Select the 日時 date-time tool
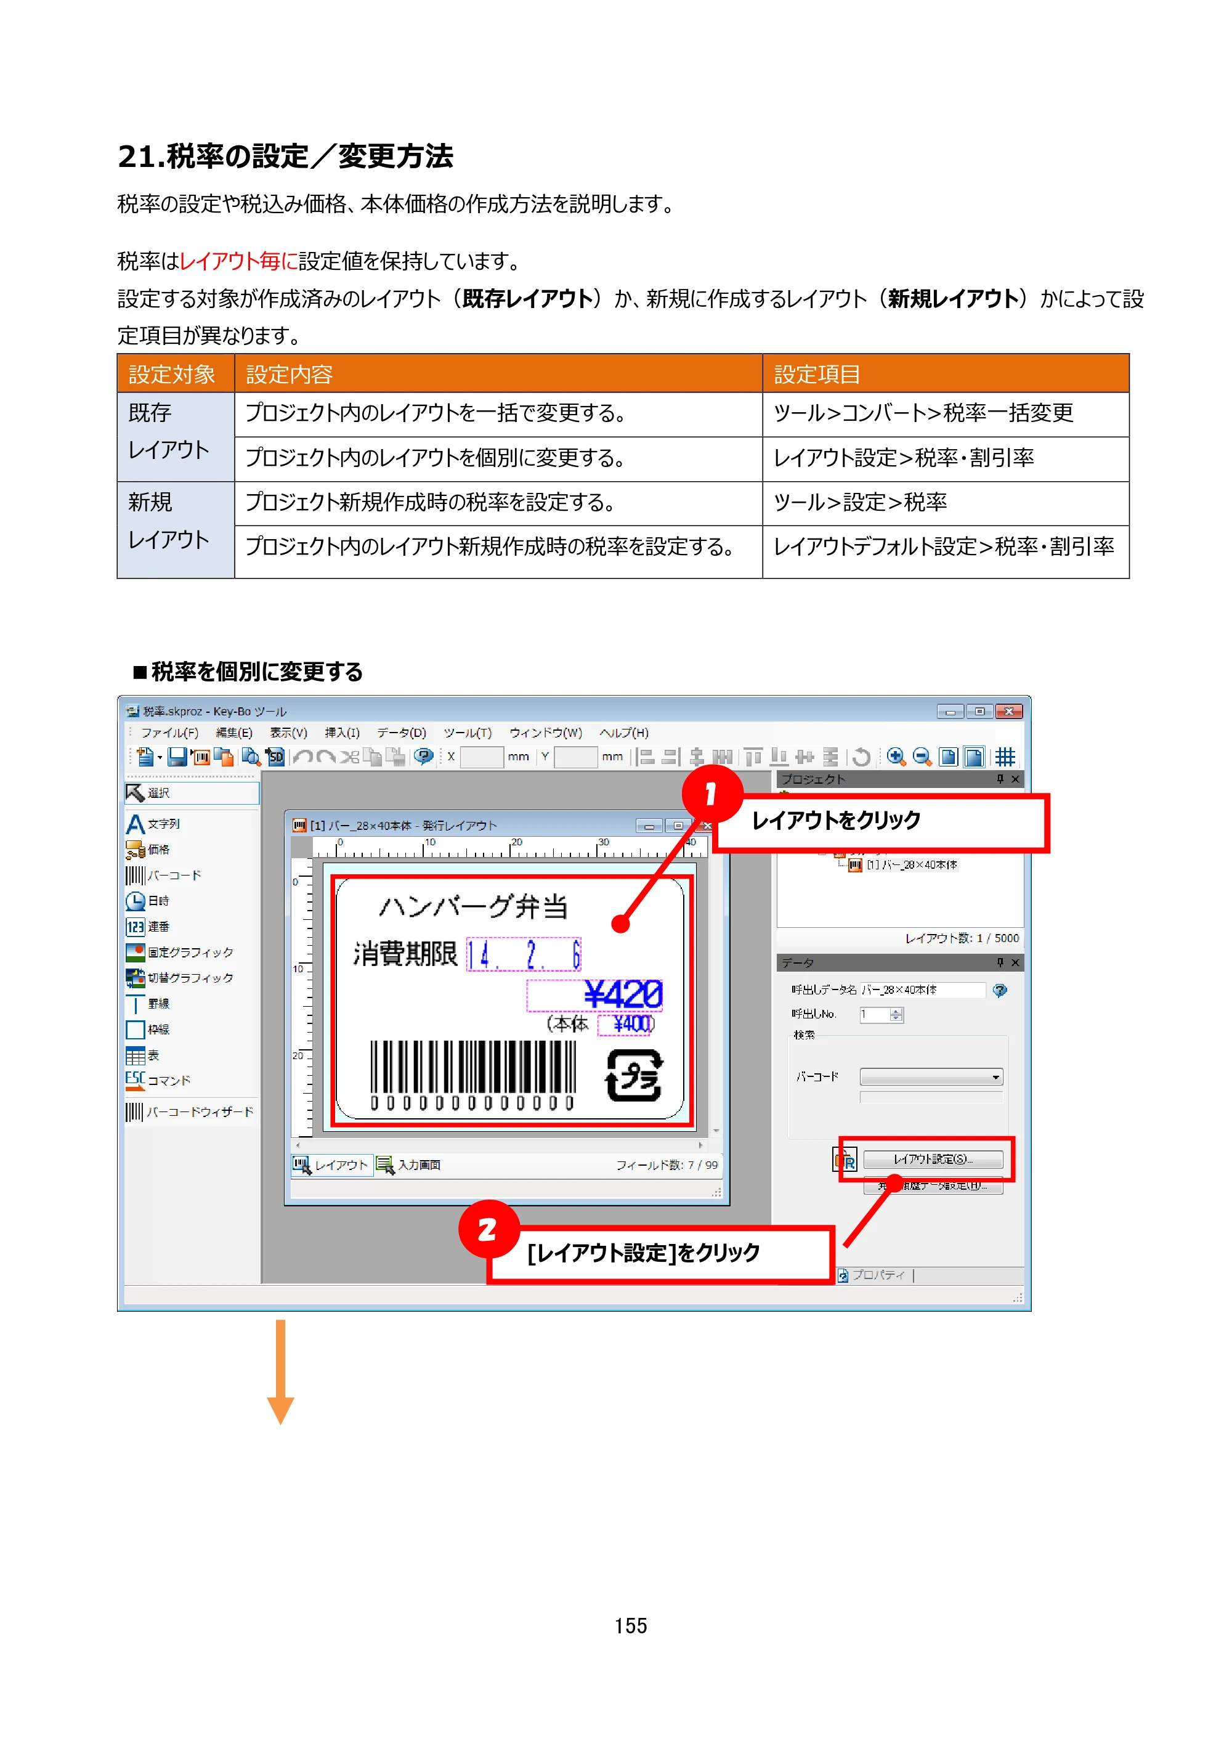This screenshot has height=1743, width=1232. point(148,901)
